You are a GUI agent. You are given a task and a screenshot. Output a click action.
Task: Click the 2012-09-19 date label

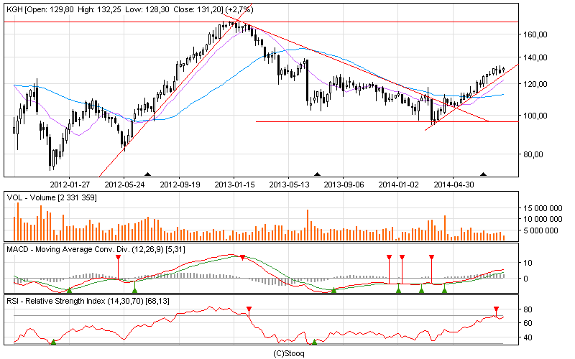[x=180, y=185]
